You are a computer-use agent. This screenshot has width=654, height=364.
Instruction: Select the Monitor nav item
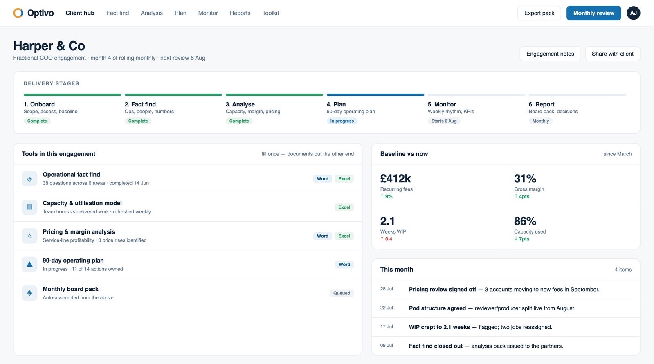click(x=208, y=13)
